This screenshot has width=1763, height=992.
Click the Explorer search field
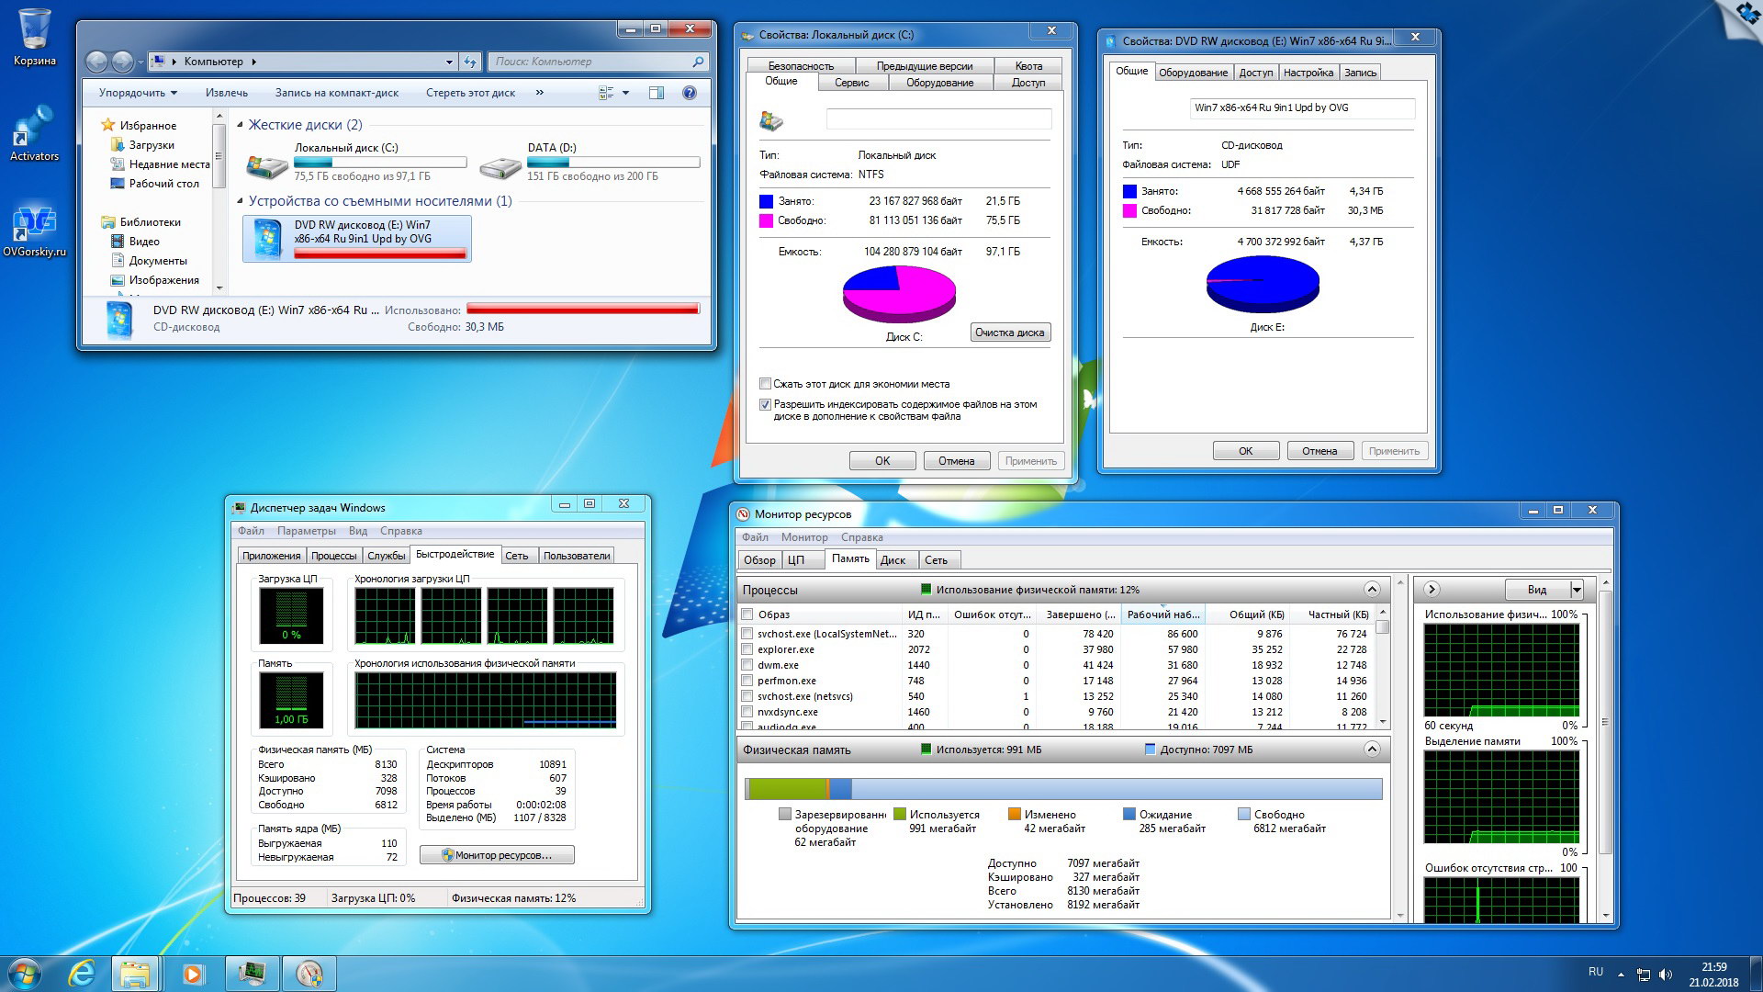[592, 62]
